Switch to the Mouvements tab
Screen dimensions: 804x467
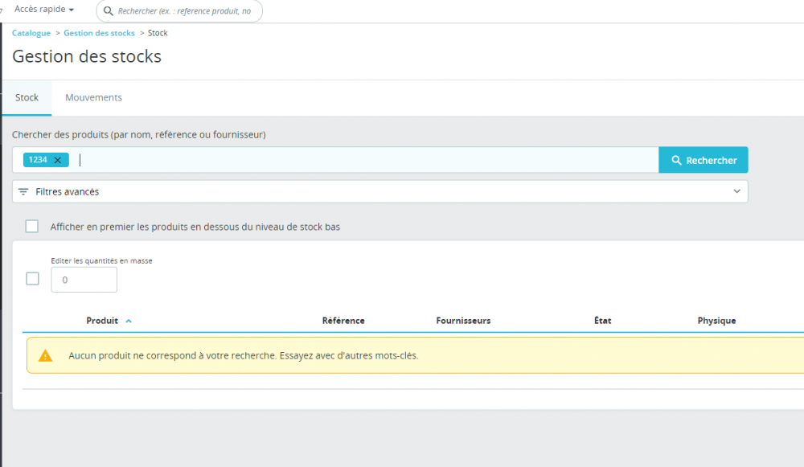pos(93,97)
